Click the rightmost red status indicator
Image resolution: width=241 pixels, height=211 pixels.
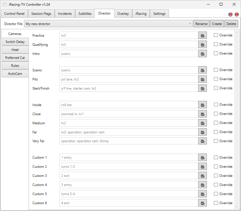[x=237, y=14]
